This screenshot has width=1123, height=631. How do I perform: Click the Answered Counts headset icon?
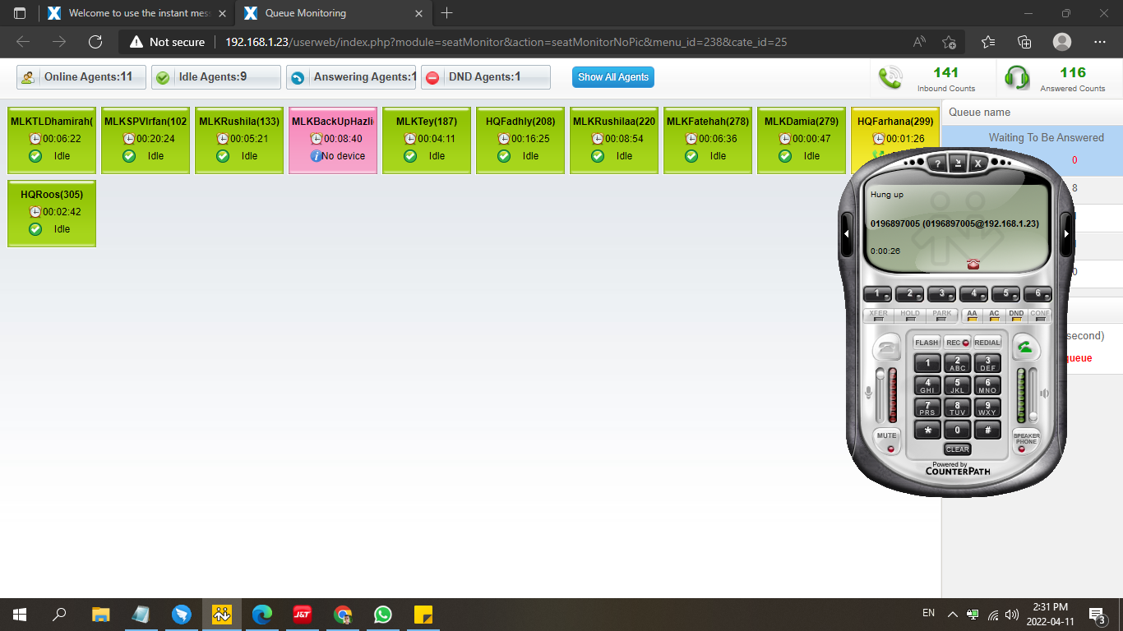click(1017, 78)
